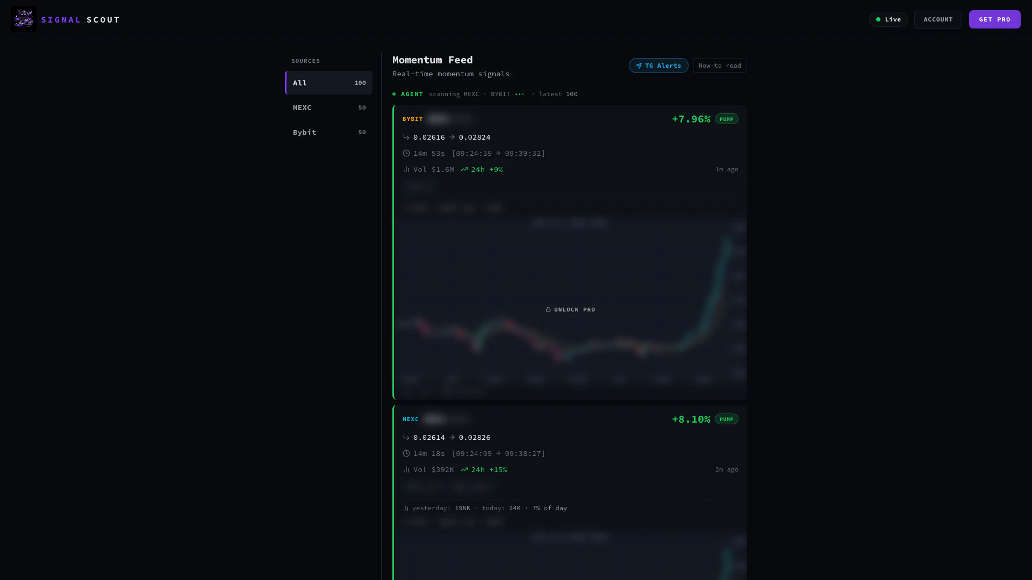The image size is (1032, 580).
Task: Click the PUMP badge on the Bybit signal
Action: click(726, 119)
